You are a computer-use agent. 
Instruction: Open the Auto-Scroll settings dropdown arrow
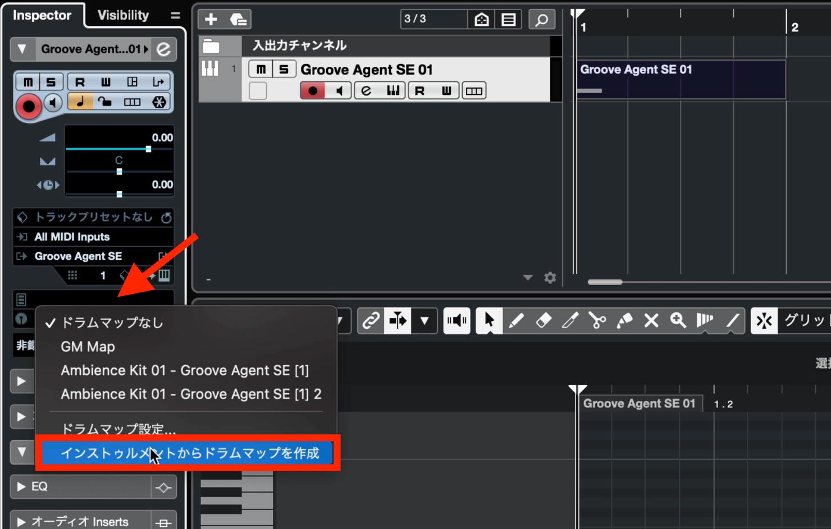(x=424, y=321)
